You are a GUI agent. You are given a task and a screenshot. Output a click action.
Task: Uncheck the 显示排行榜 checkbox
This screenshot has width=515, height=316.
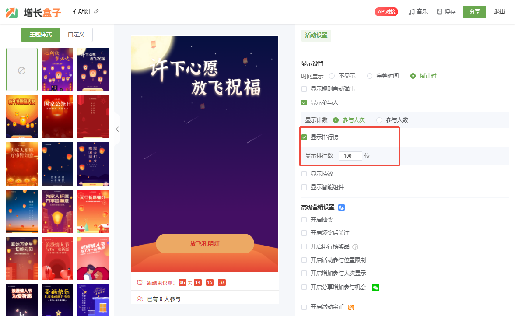(x=304, y=137)
